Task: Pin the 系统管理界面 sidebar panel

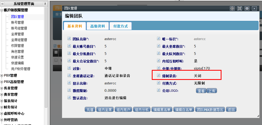Action: point(45,4)
